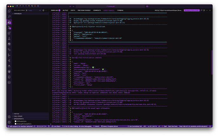
Task: Switch to the Output tab
Action: pyautogui.click(x=65, y=10)
